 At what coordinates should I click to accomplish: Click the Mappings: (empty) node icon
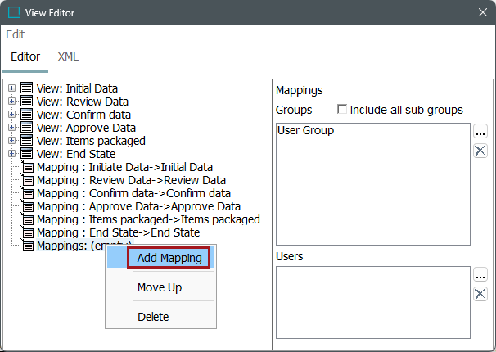pos(28,246)
